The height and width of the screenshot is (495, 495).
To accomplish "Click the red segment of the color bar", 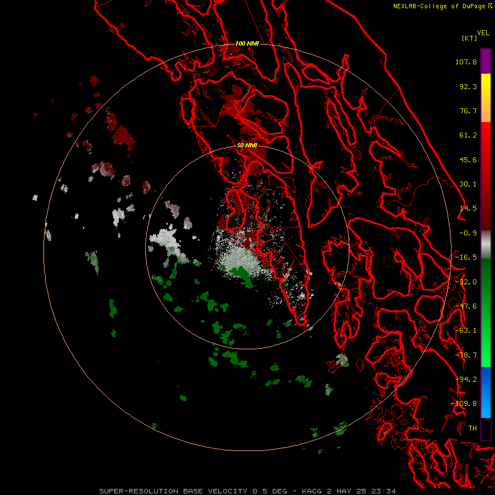I will tap(486, 176).
